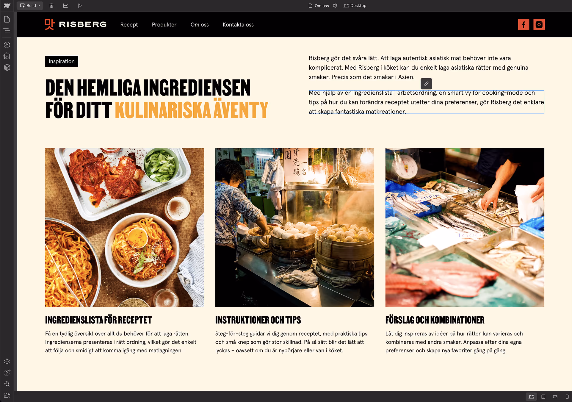Screen dimensions: 572x402
Task: Click the Instagram social button
Action: (539, 24)
